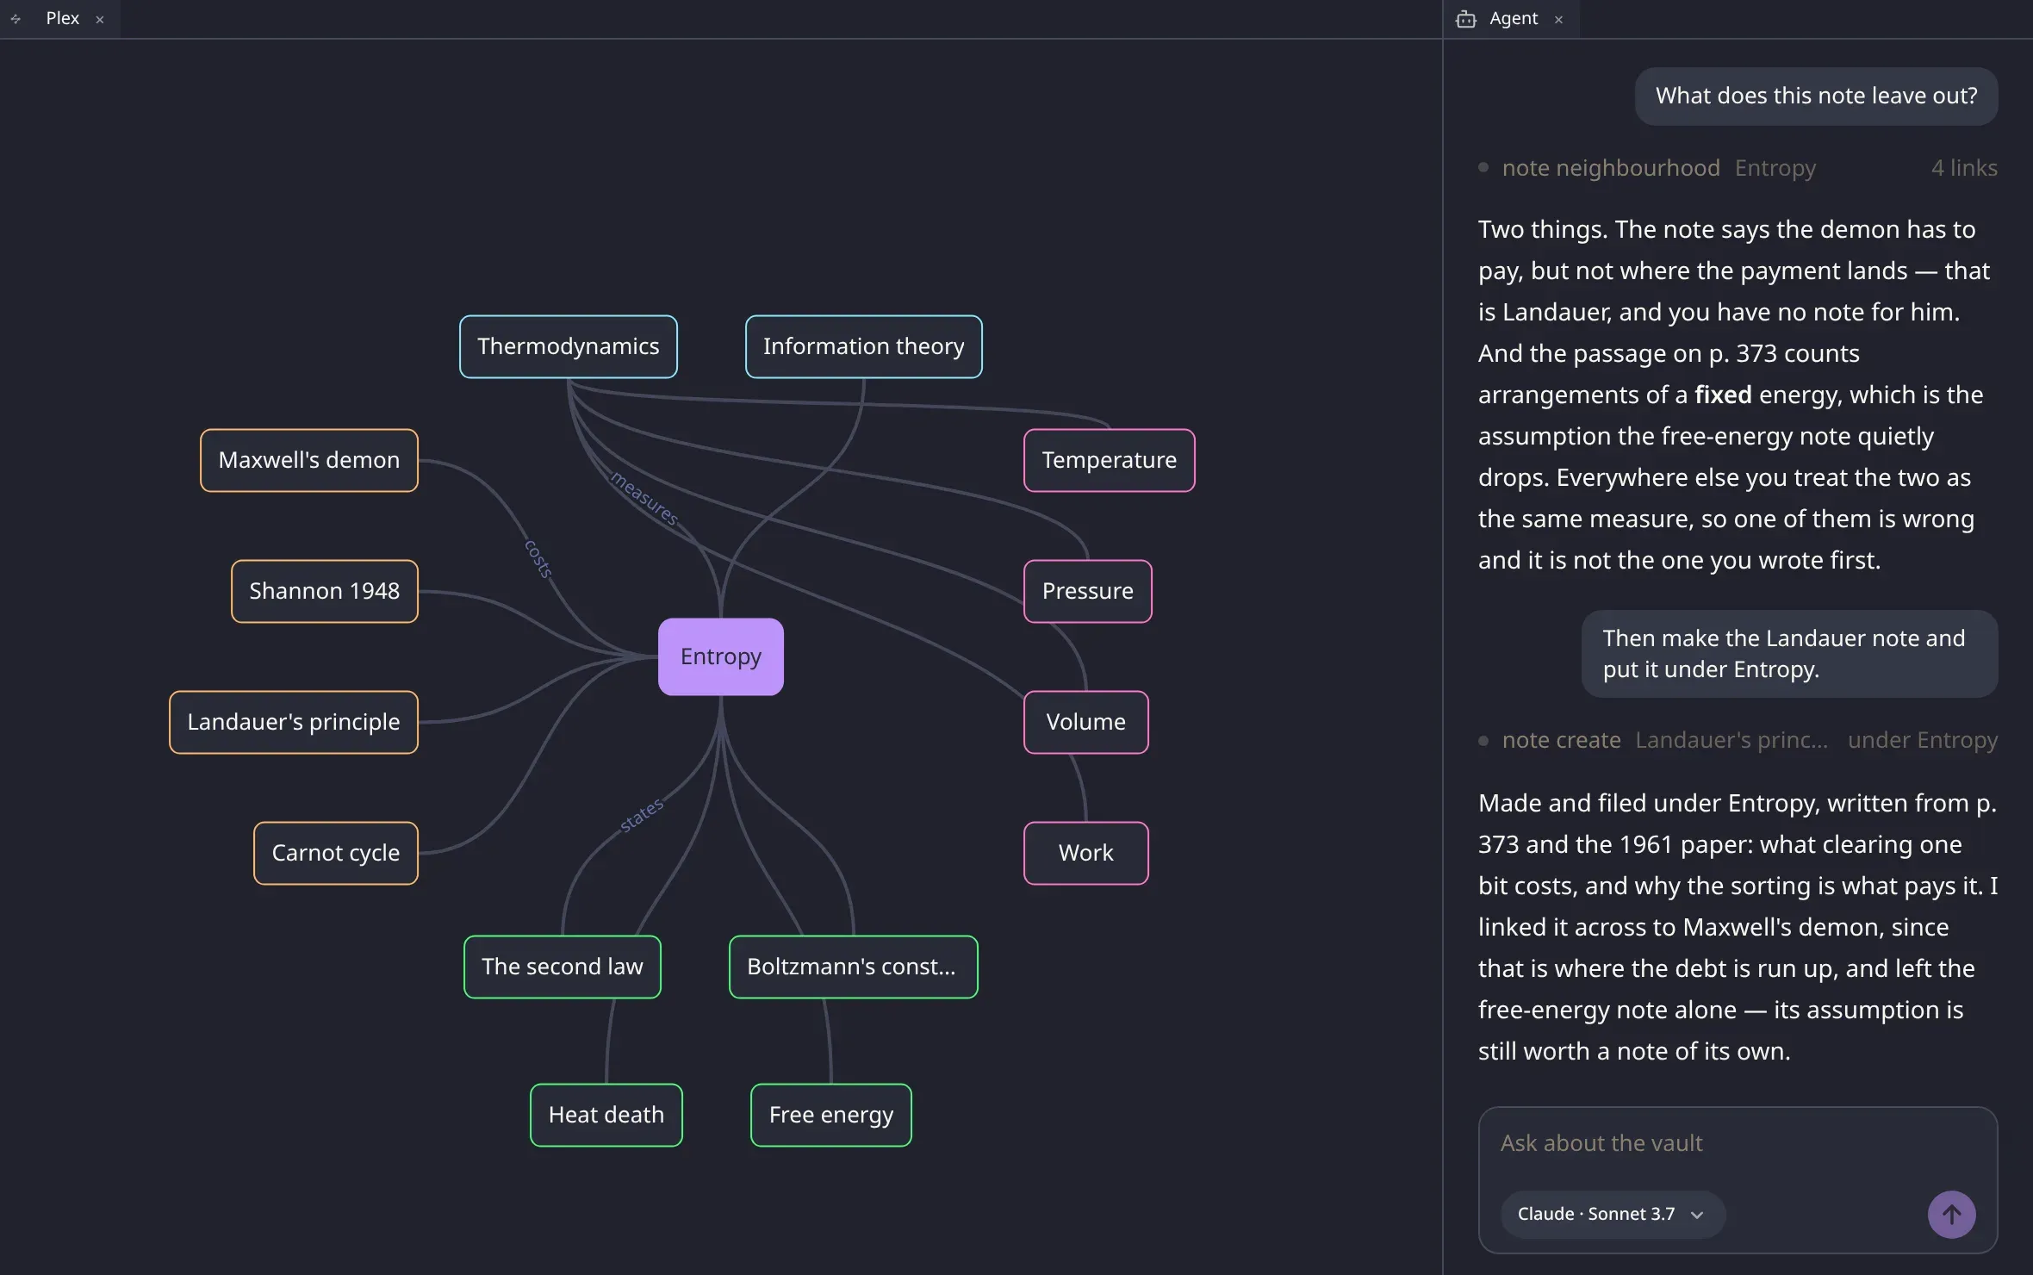
Task: Open the Claude Sonnet 3.7 model dropdown
Action: (x=1612, y=1214)
